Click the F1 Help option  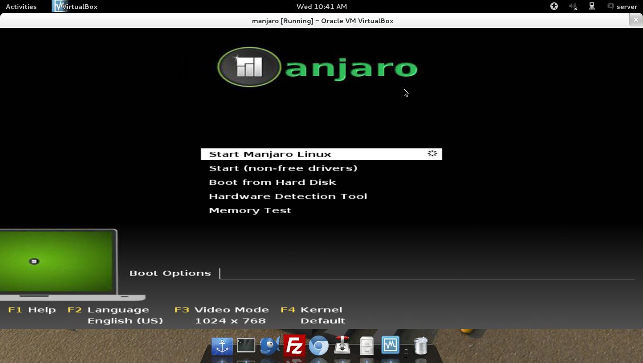click(x=32, y=310)
